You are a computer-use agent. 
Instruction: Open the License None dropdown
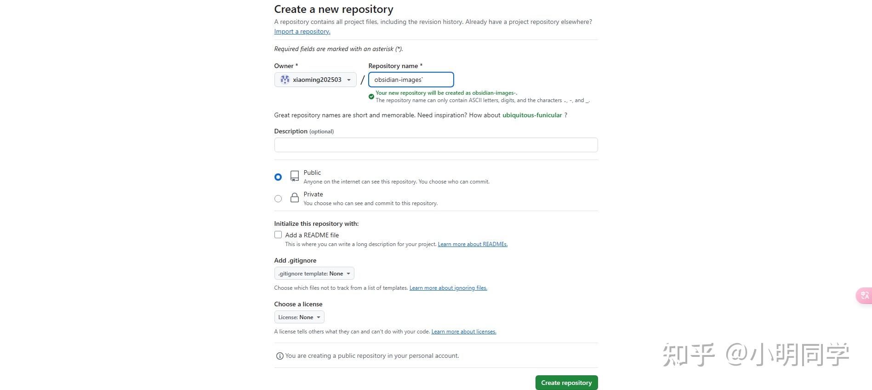click(x=299, y=317)
